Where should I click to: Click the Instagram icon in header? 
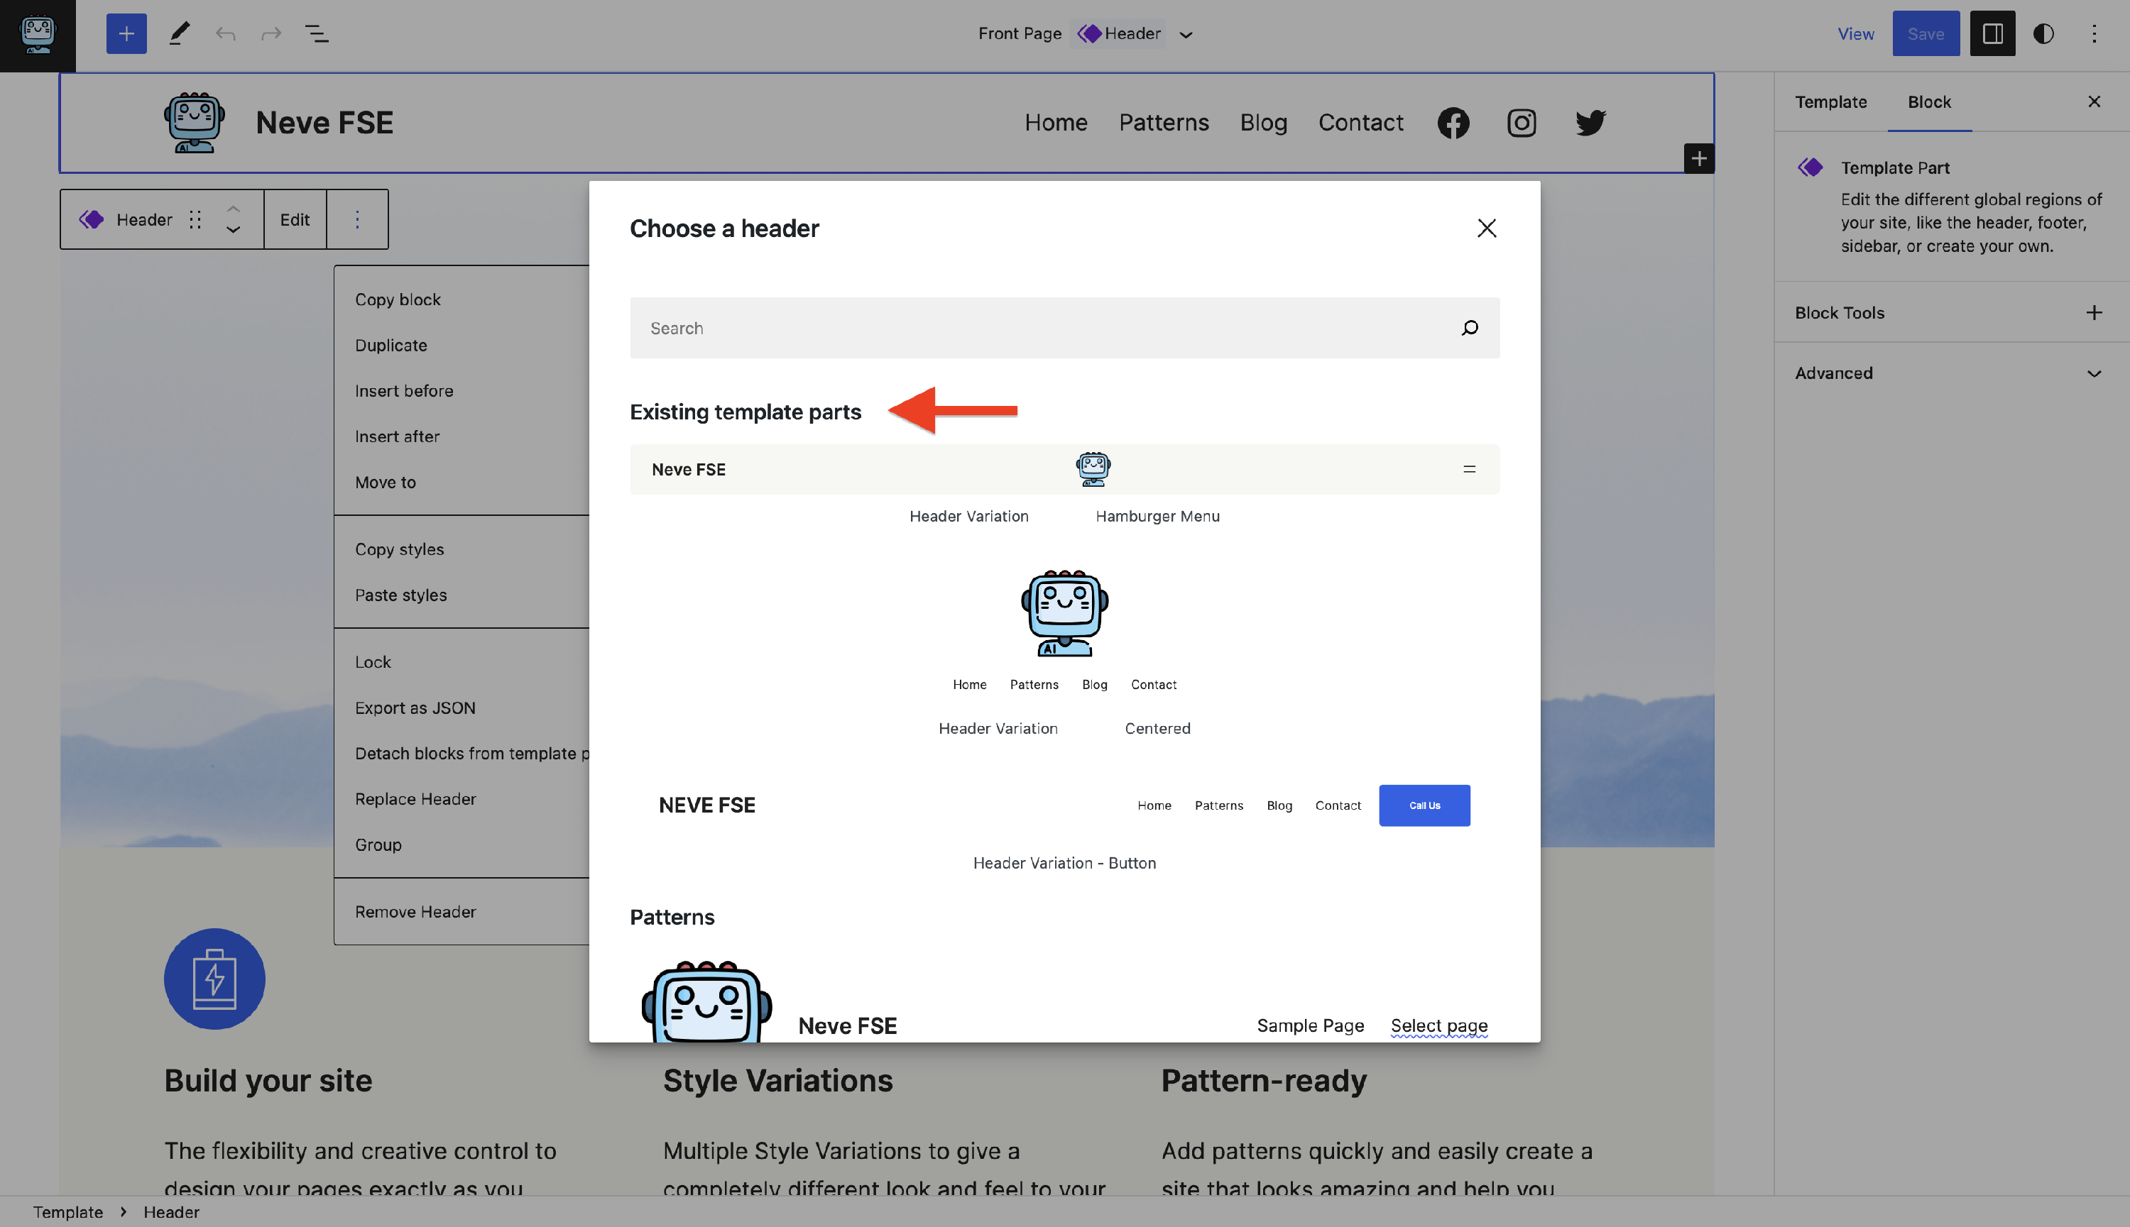(1521, 123)
